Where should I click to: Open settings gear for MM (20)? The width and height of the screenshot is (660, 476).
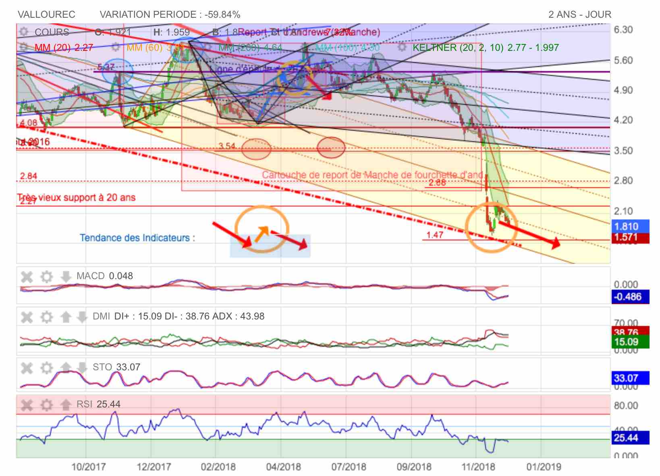[x=24, y=47]
